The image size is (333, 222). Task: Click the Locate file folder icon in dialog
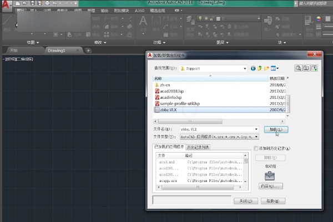tap(306, 68)
